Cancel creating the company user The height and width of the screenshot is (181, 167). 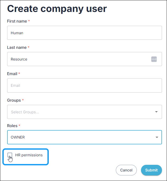point(126,170)
